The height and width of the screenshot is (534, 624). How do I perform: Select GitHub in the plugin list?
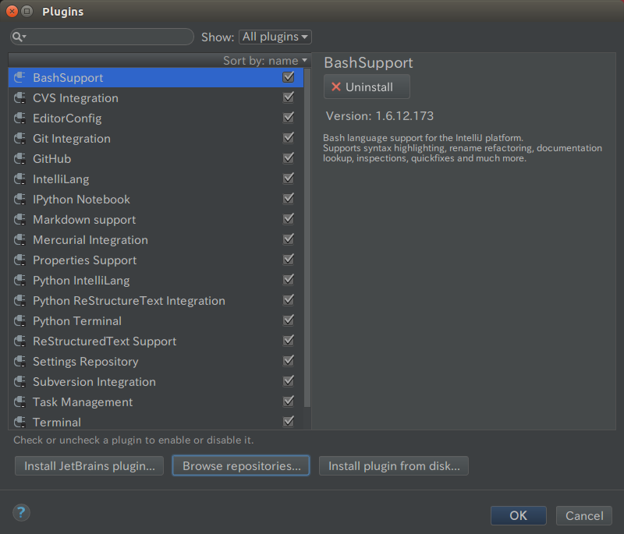[156, 159]
